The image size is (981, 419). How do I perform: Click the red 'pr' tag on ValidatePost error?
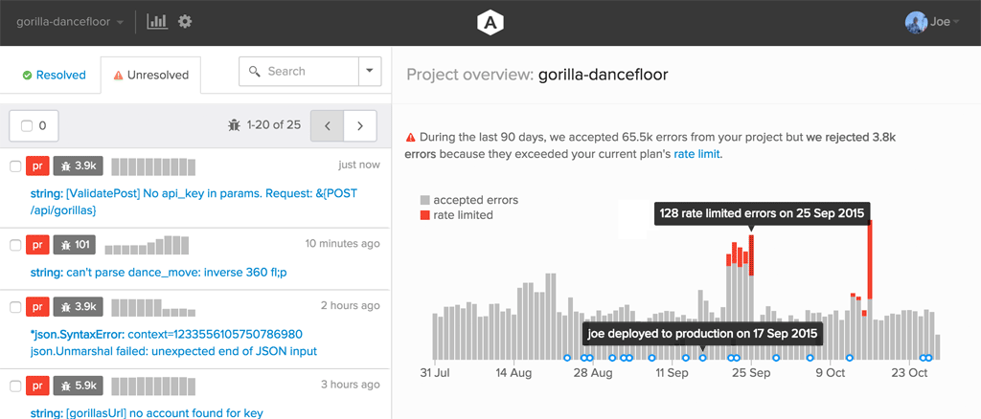(37, 165)
